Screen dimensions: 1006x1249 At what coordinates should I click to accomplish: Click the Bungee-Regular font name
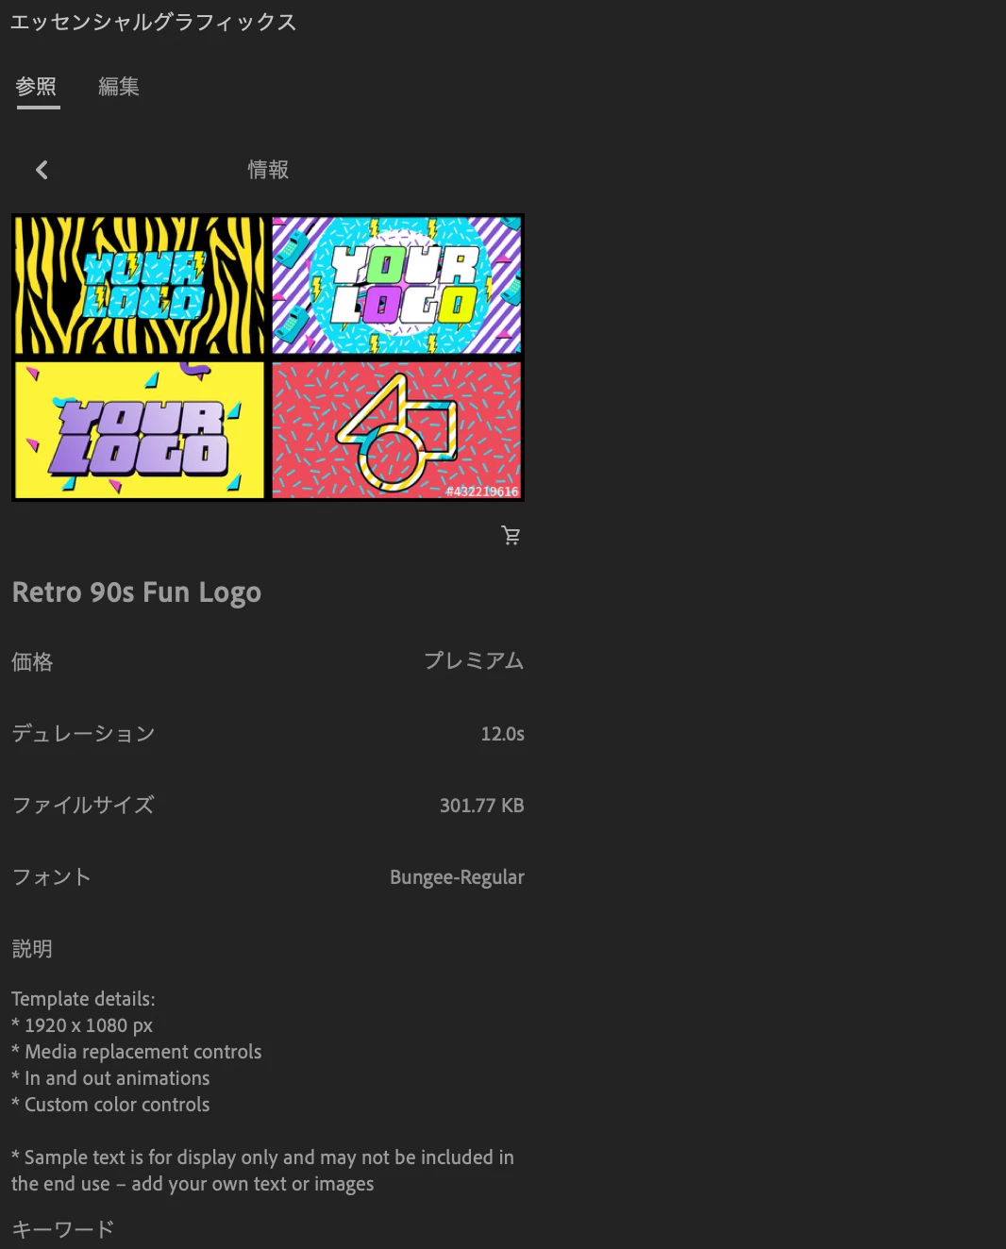(457, 877)
